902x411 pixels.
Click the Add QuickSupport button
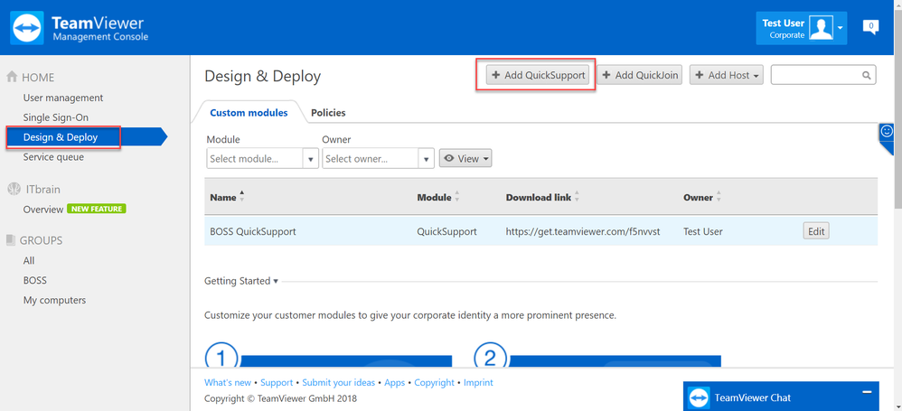[538, 75]
